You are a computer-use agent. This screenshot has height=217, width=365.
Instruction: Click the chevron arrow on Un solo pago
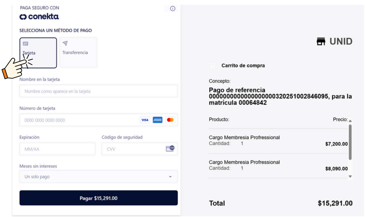[170, 177]
